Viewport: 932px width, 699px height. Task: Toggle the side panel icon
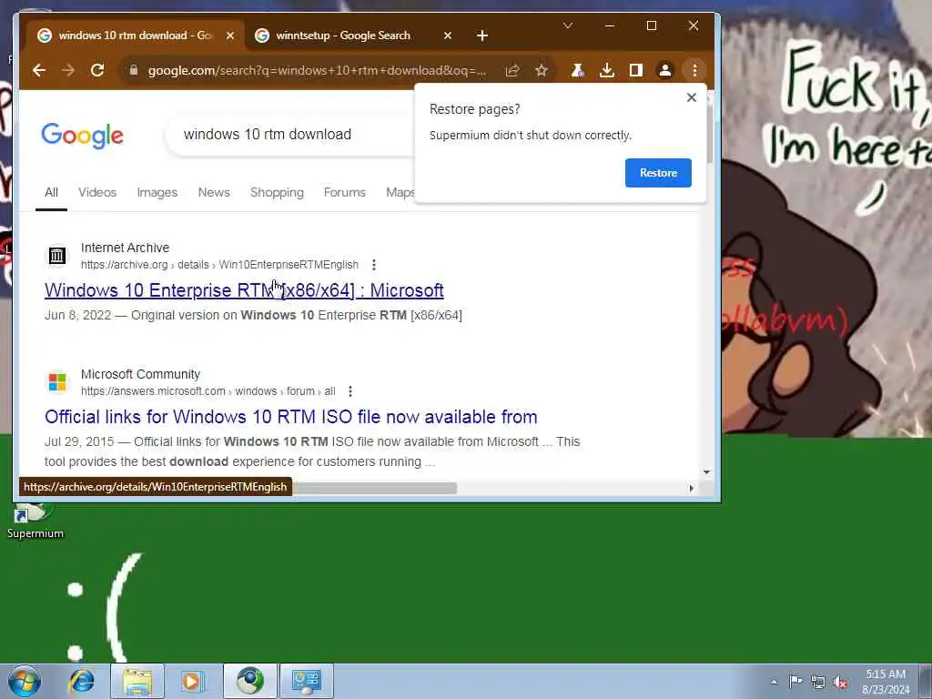[636, 71]
